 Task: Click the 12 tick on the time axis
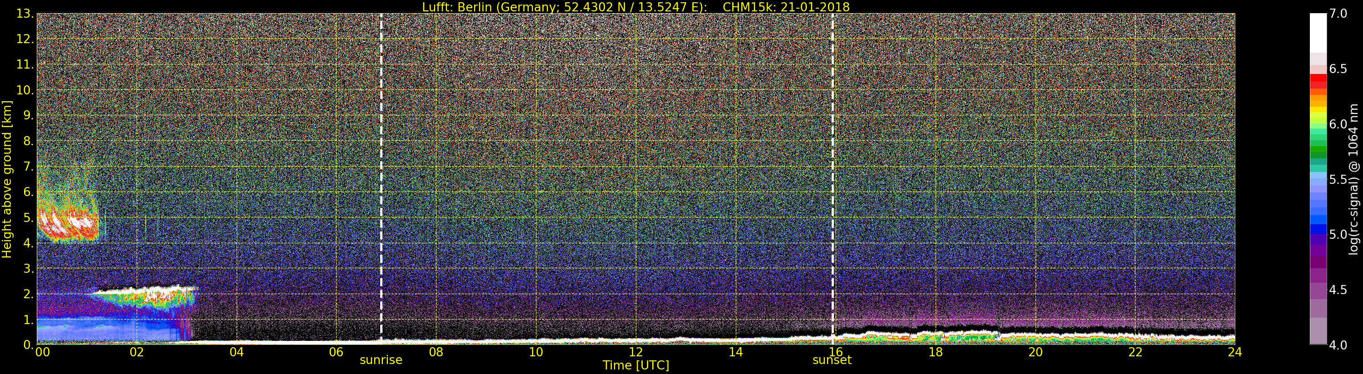[635, 352]
